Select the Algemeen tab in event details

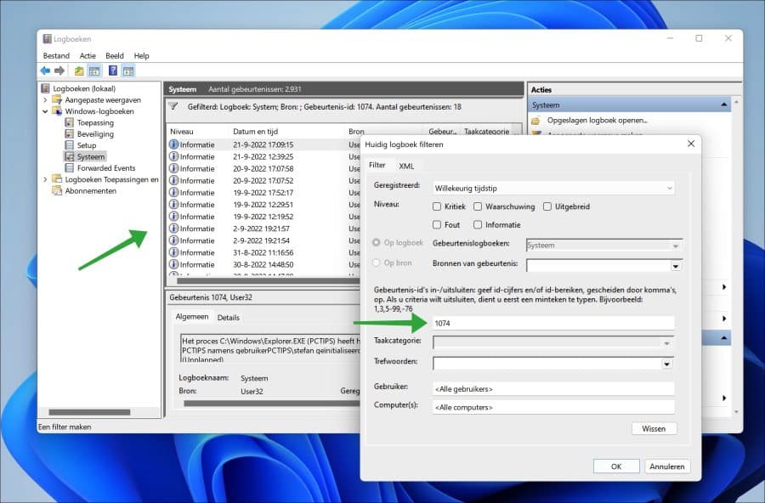[x=192, y=317]
